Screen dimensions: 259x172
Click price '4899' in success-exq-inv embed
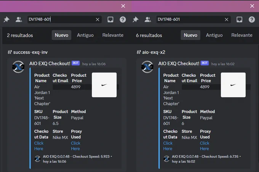coord(76,87)
